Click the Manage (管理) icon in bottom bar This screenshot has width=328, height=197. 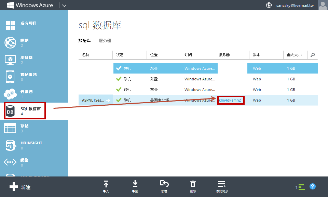click(x=164, y=184)
